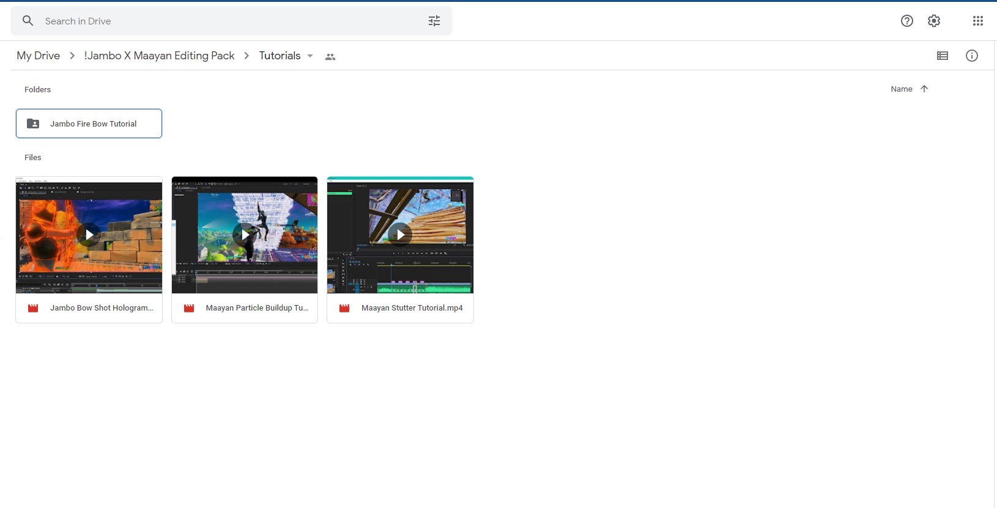Play the Maayan Stutter Tutorial video preview
This screenshot has width=997, height=508.
pyautogui.click(x=400, y=234)
